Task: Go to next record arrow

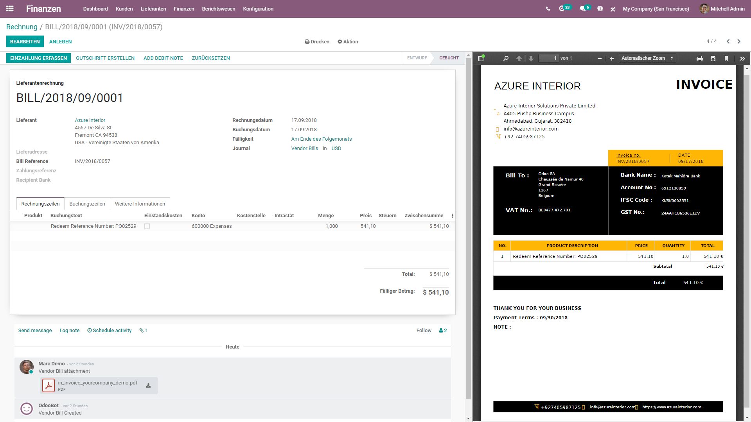Action: 739,41
